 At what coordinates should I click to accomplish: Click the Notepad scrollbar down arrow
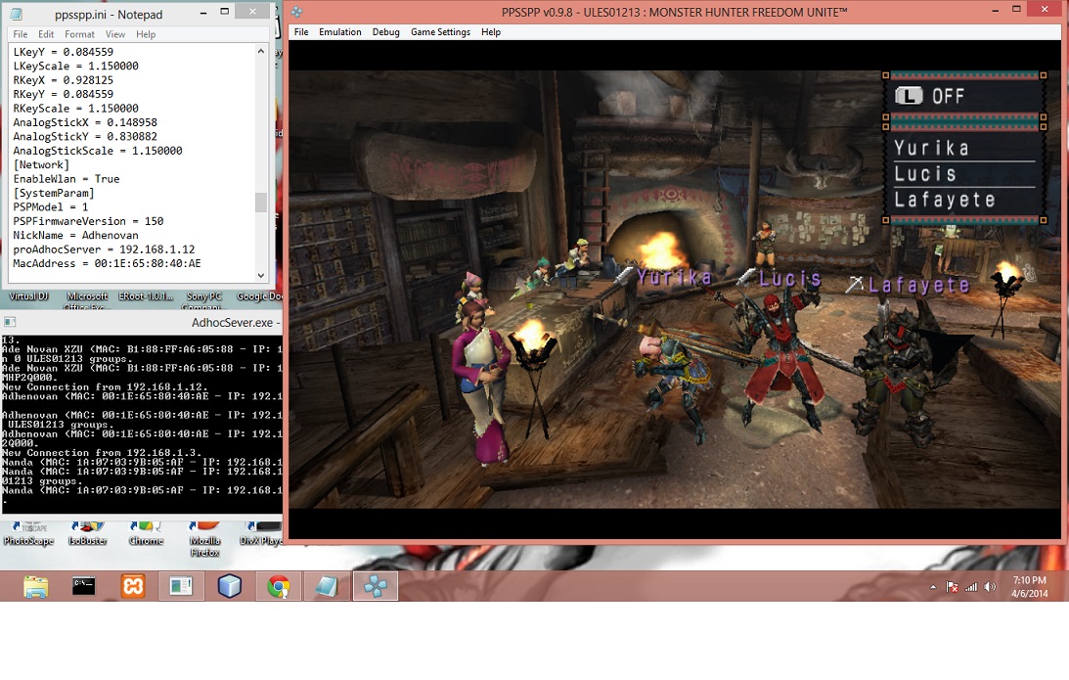coord(261,276)
